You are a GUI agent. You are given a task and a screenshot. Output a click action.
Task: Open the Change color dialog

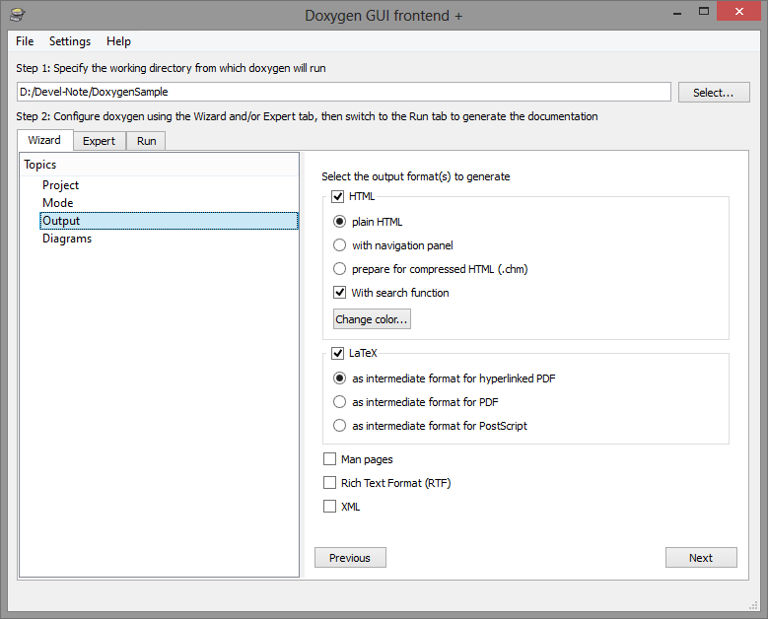[x=372, y=318]
